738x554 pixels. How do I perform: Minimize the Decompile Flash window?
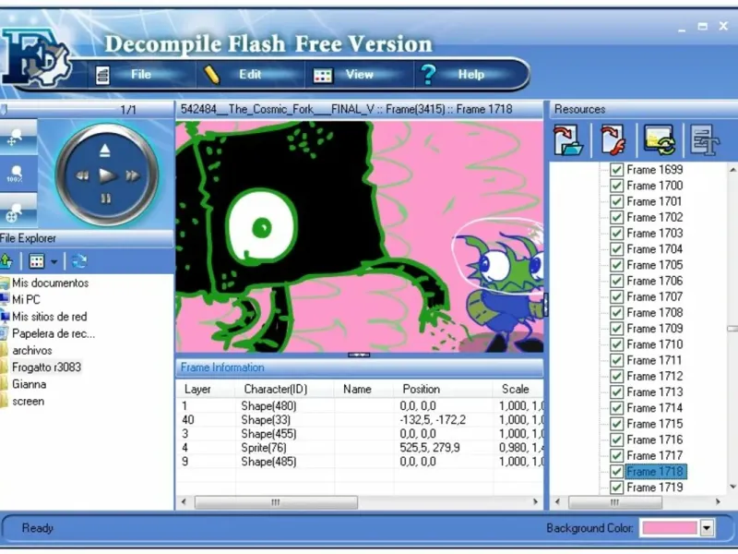tap(682, 29)
